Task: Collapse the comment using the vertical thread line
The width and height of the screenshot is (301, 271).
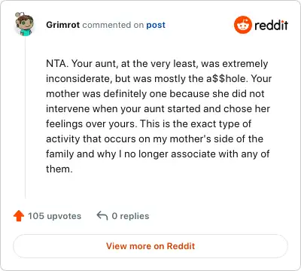Action: 25,117
